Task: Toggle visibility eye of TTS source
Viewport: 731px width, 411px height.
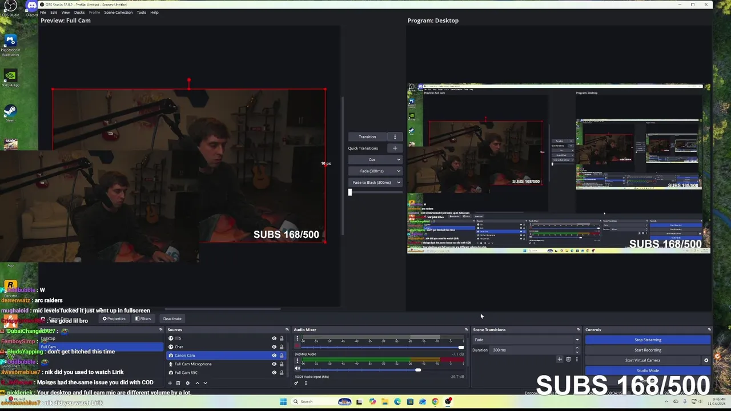Action: point(274,339)
